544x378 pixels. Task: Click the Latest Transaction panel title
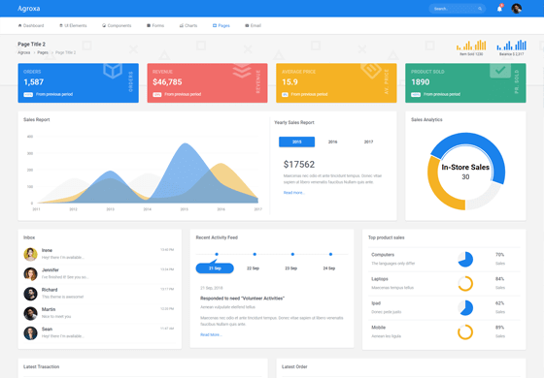tap(41, 366)
